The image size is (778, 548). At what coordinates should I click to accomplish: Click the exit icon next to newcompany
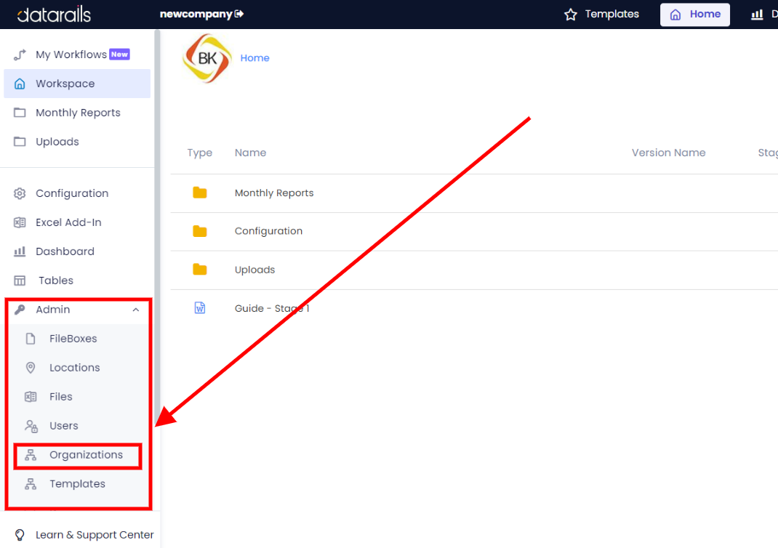pos(238,13)
